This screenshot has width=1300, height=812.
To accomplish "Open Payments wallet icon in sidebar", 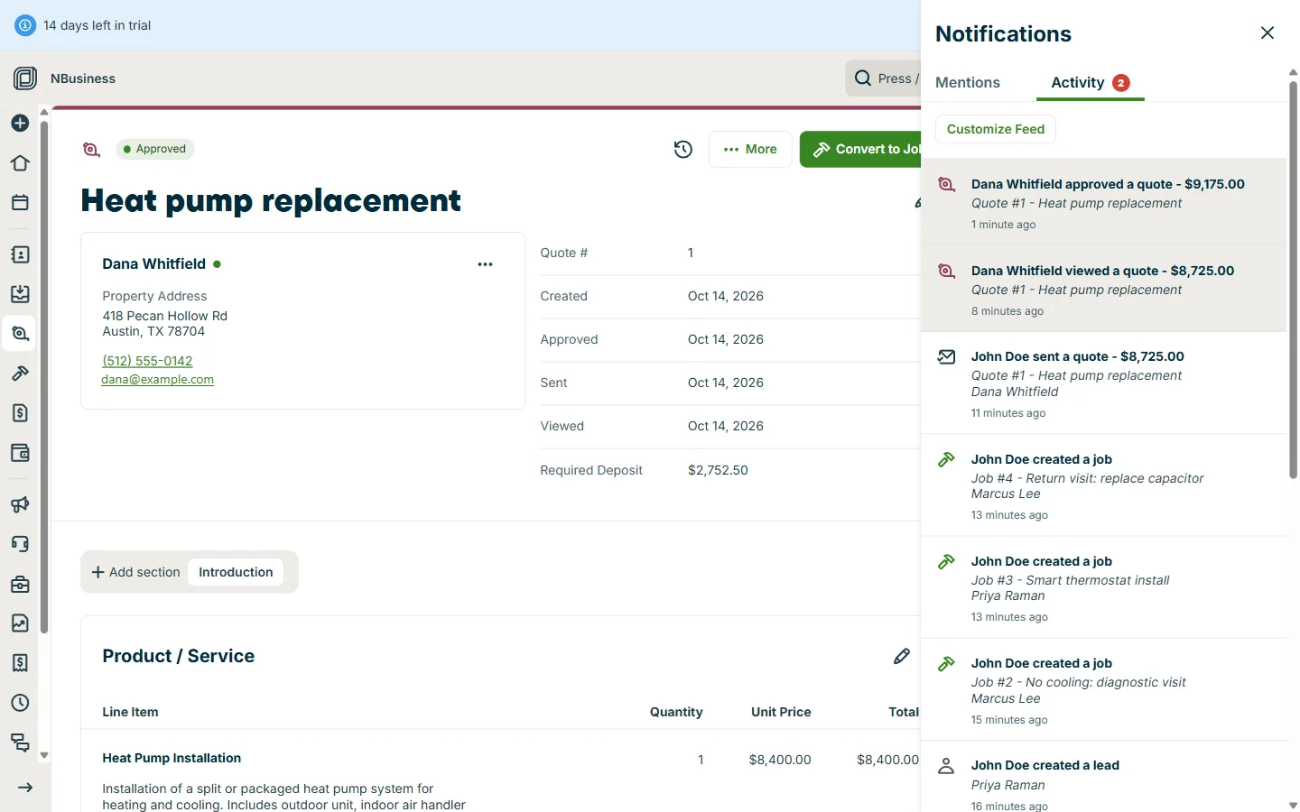I will pos(20,453).
